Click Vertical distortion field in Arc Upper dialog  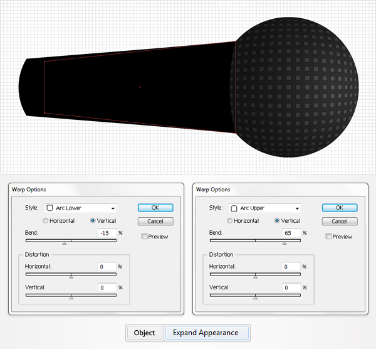pos(291,287)
